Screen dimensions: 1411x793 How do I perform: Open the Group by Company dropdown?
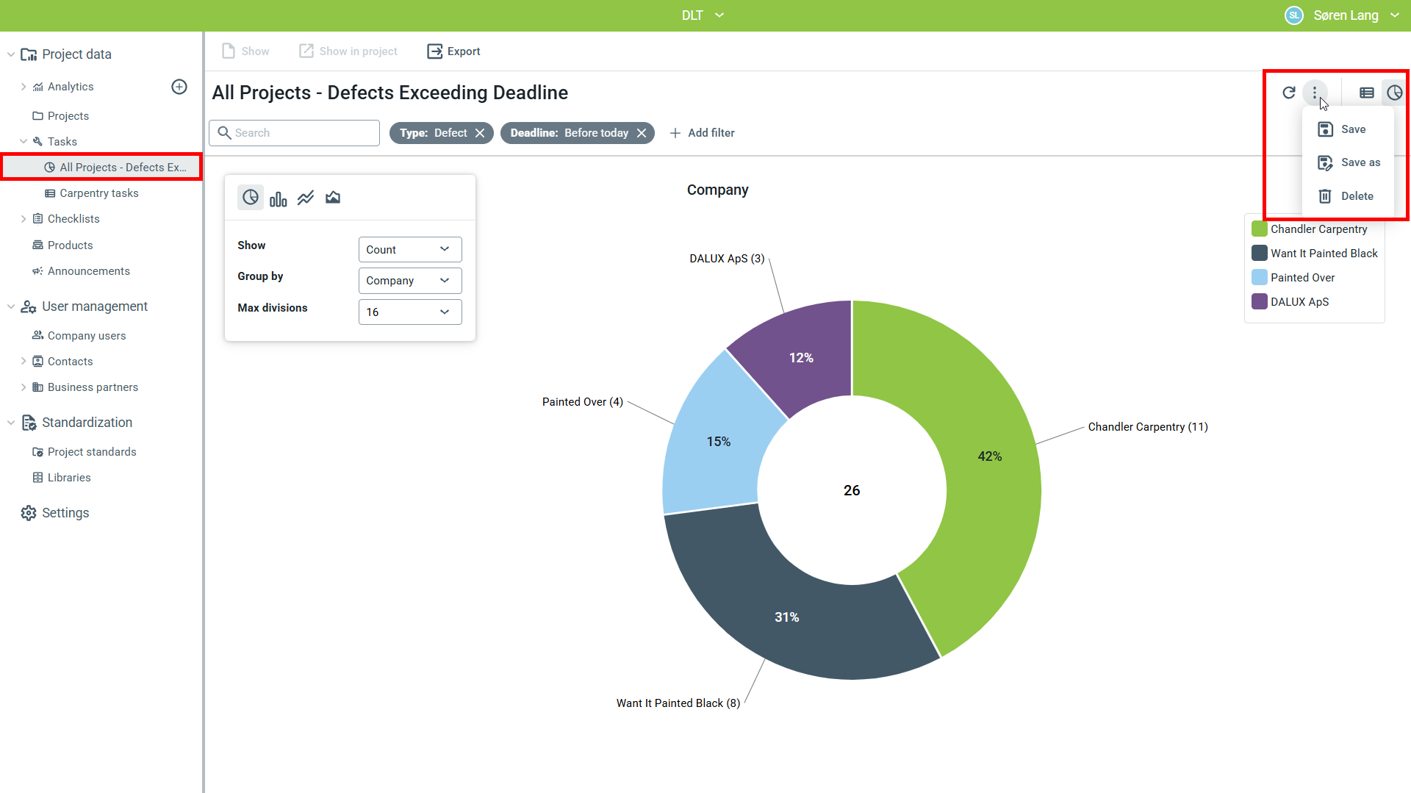(409, 281)
